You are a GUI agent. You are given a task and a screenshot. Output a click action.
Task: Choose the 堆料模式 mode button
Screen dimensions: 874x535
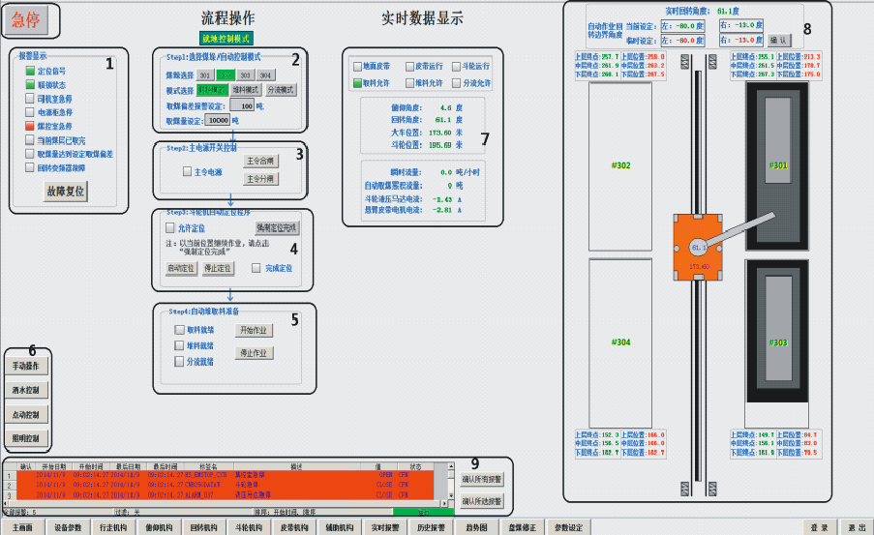tap(246, 90)
